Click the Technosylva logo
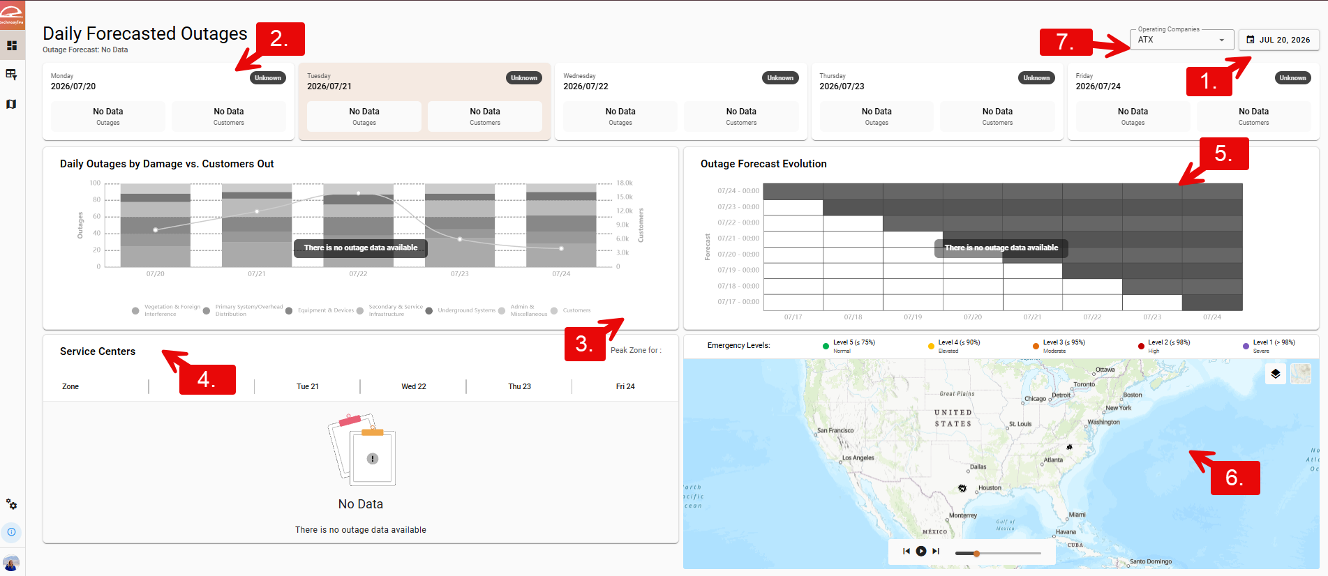1328x576 pixels. point(12,13)
